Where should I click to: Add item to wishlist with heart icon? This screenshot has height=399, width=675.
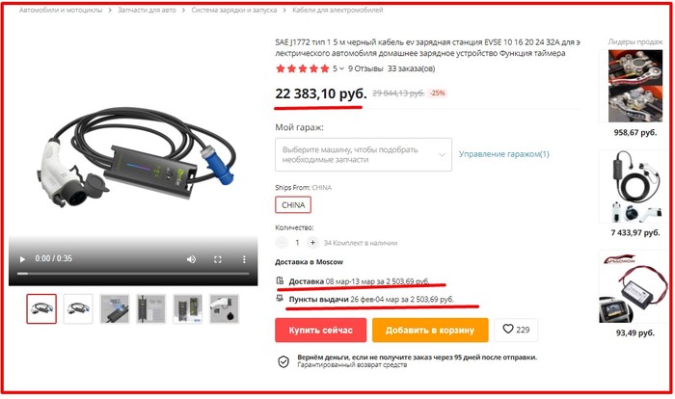[516, 330]
